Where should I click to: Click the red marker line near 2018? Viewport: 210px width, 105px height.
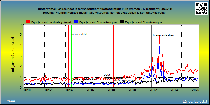114,56
